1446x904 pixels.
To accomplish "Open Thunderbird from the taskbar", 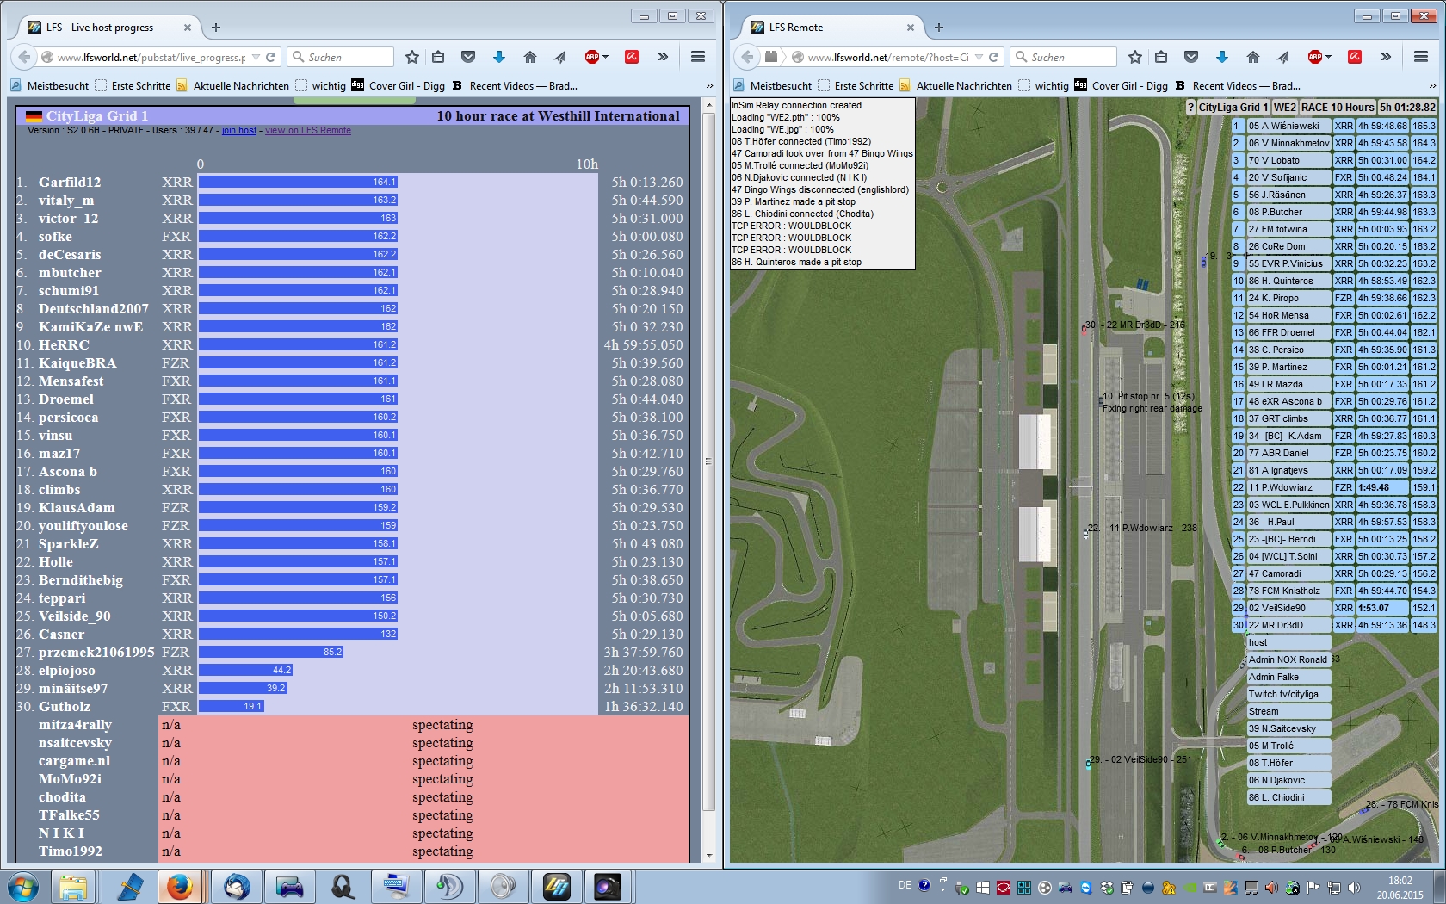I will (x=237, y=886).
